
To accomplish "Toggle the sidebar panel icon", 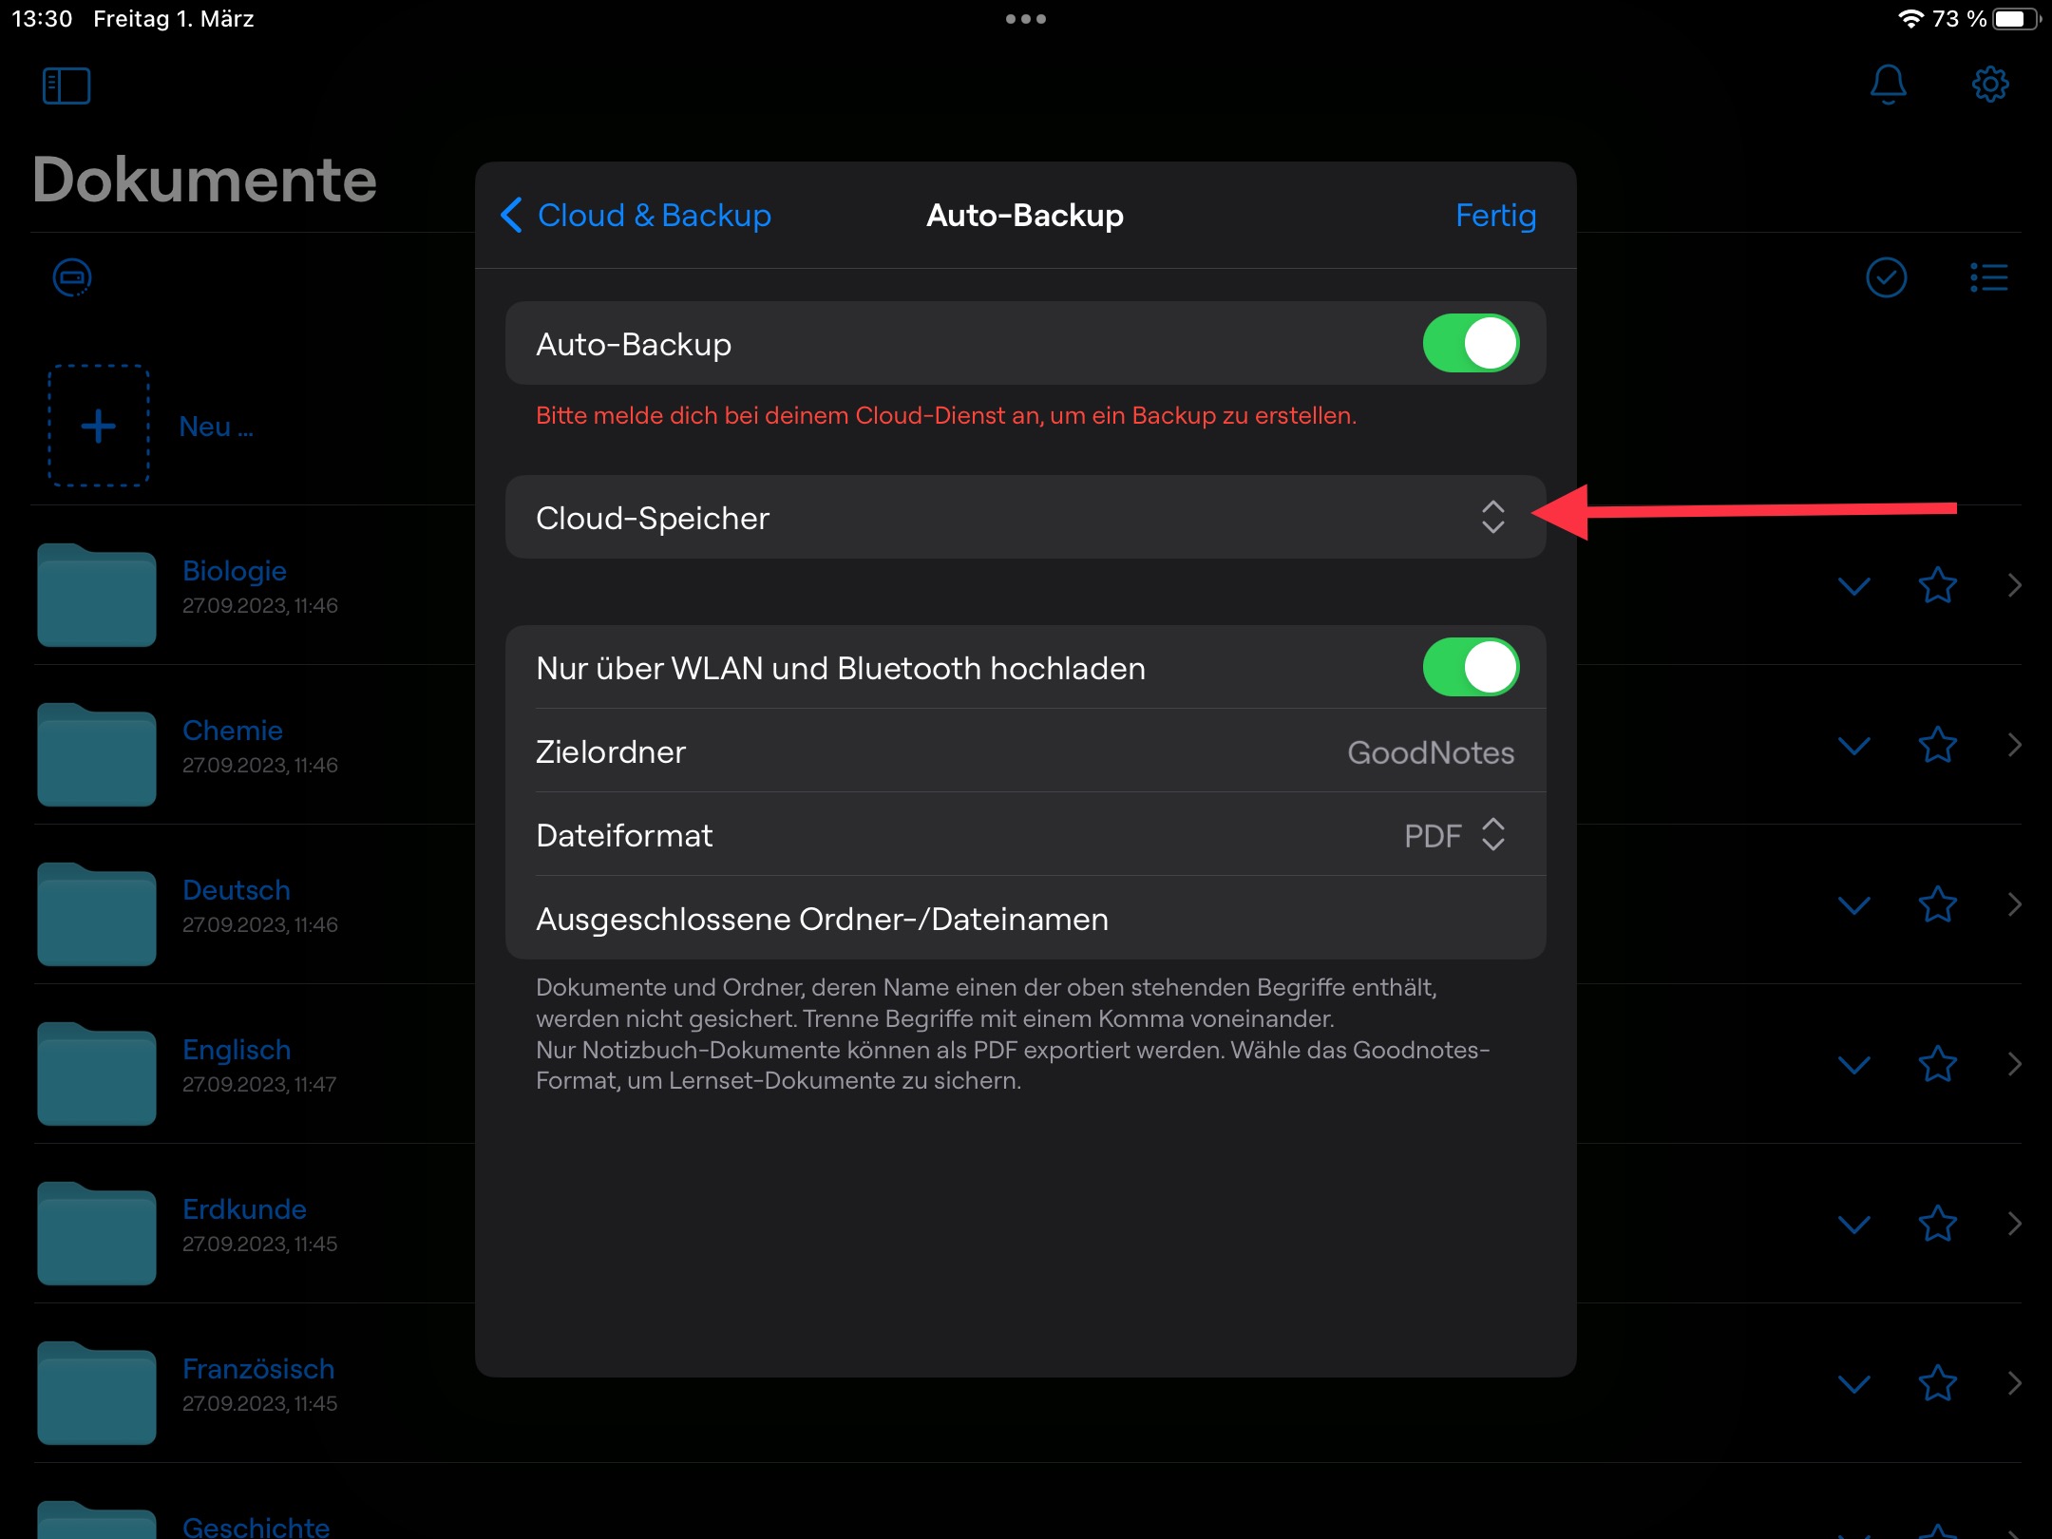I will [x=66, y=85].
